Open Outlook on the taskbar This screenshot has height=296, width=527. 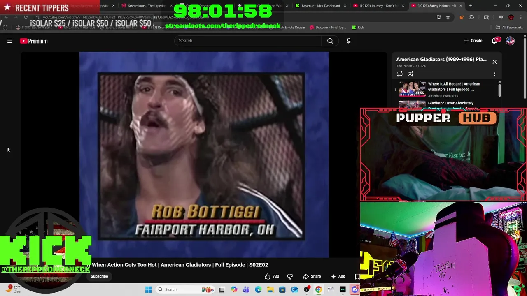tap(294, 289)
